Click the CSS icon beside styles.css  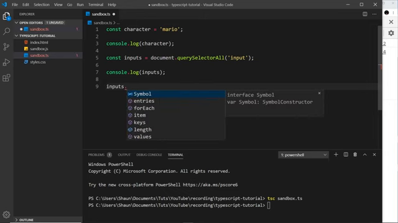click(x=26, y=62)
